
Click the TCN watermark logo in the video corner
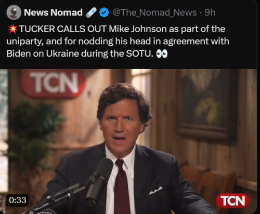point(232,200)
